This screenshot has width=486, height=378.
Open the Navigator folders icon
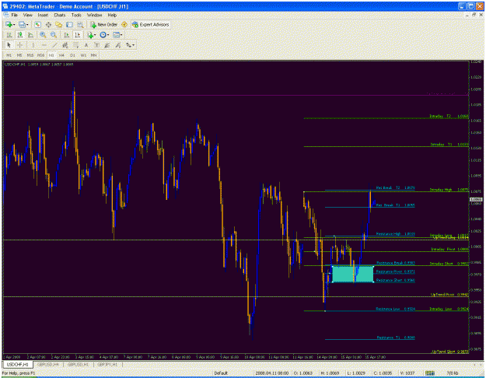tap(59, 24)
